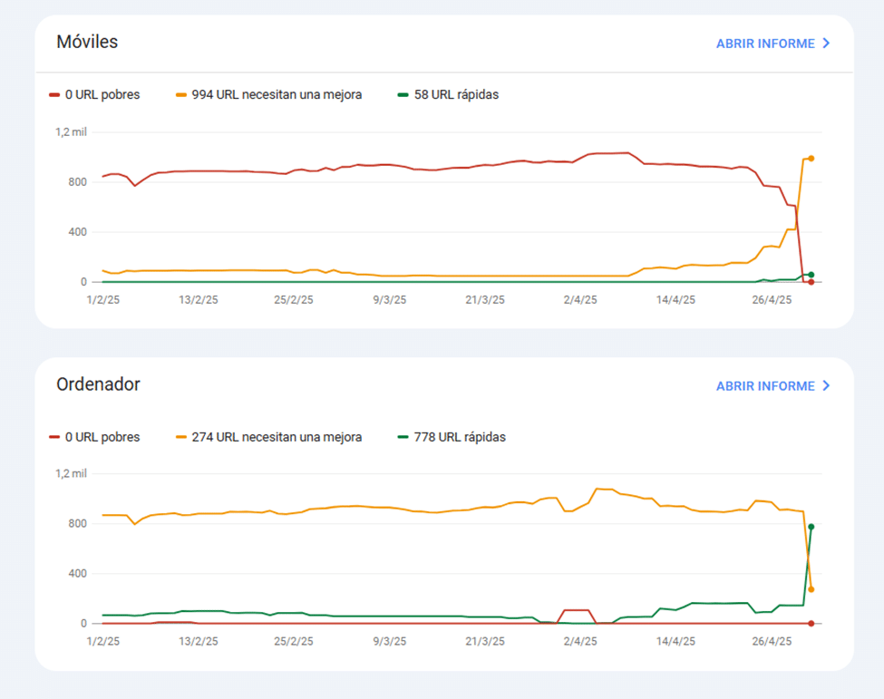Click the 9/3/25 date label on Ordenador chart
Screen dimensions: 884x699
390,642
